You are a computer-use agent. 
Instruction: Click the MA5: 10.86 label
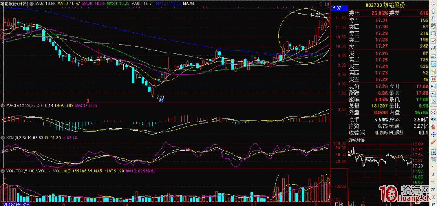pos(45,4)
